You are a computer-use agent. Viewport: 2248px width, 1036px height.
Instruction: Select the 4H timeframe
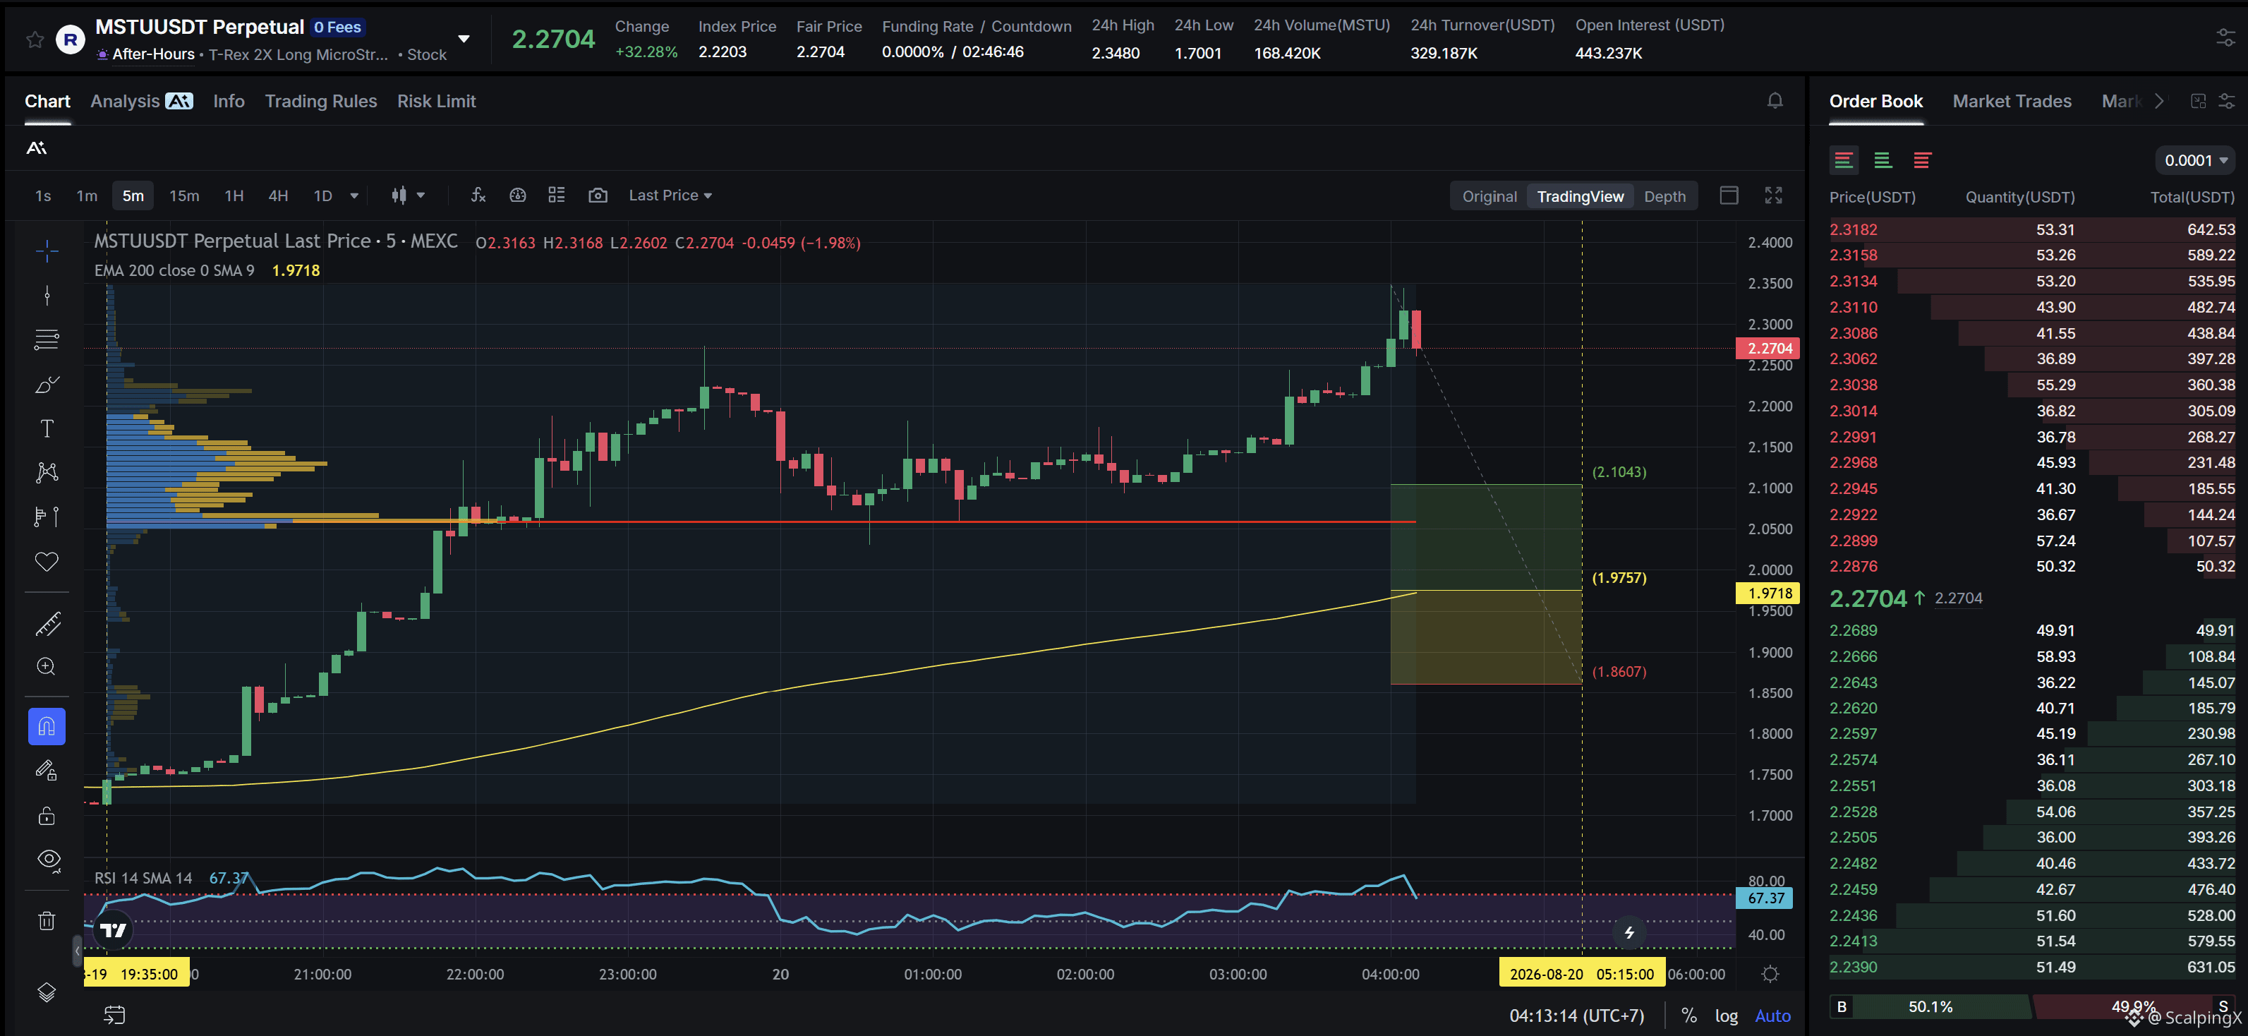pyautogui.click(x=277, y=195)
